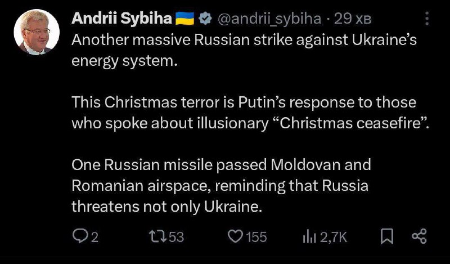Share the tweet using the share icon

tap(420, 236)
